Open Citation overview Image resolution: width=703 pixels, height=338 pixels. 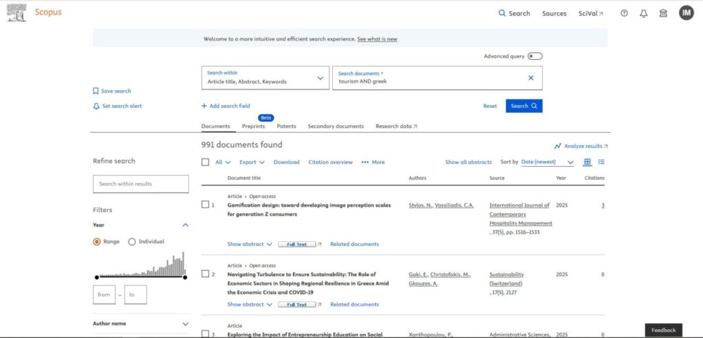tap(330, 162)
